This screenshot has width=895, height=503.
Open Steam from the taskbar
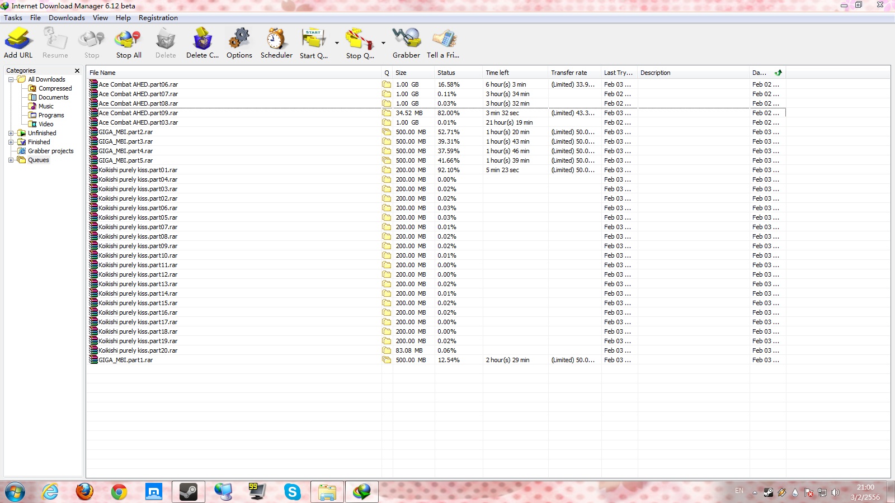tap(189, 492)
